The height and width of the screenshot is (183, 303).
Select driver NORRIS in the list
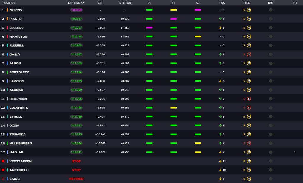pos(16,10)
